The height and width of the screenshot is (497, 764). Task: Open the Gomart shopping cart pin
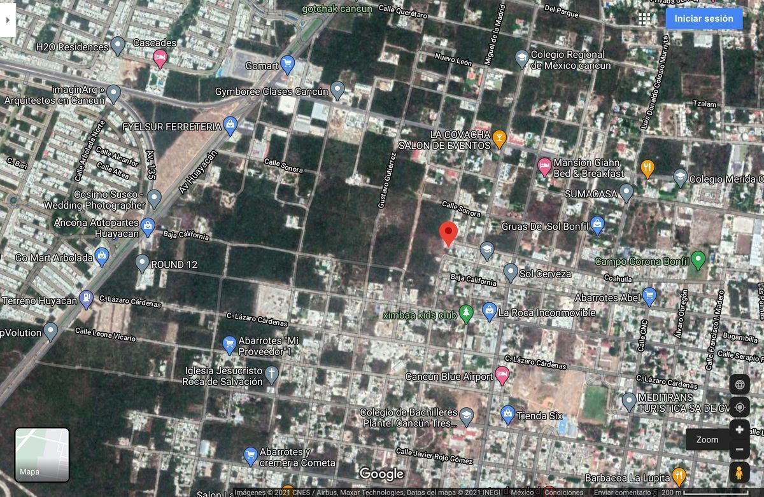(288, 64)
